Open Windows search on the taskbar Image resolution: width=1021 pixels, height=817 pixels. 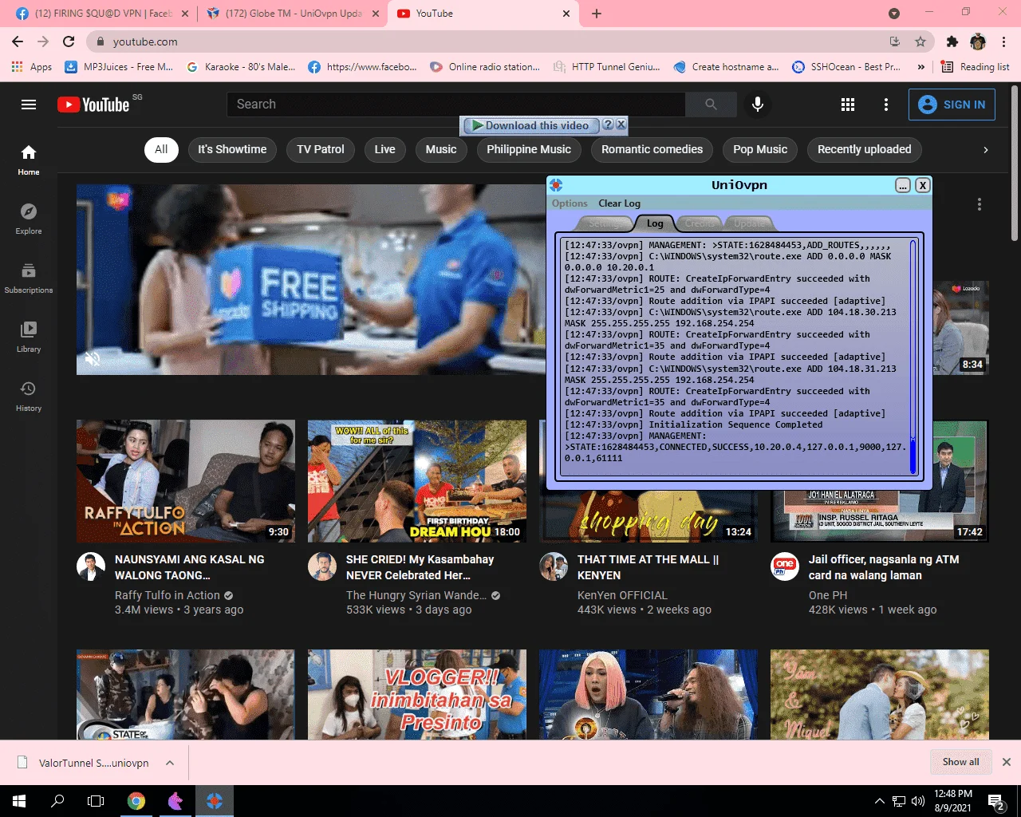click(57, 801)
